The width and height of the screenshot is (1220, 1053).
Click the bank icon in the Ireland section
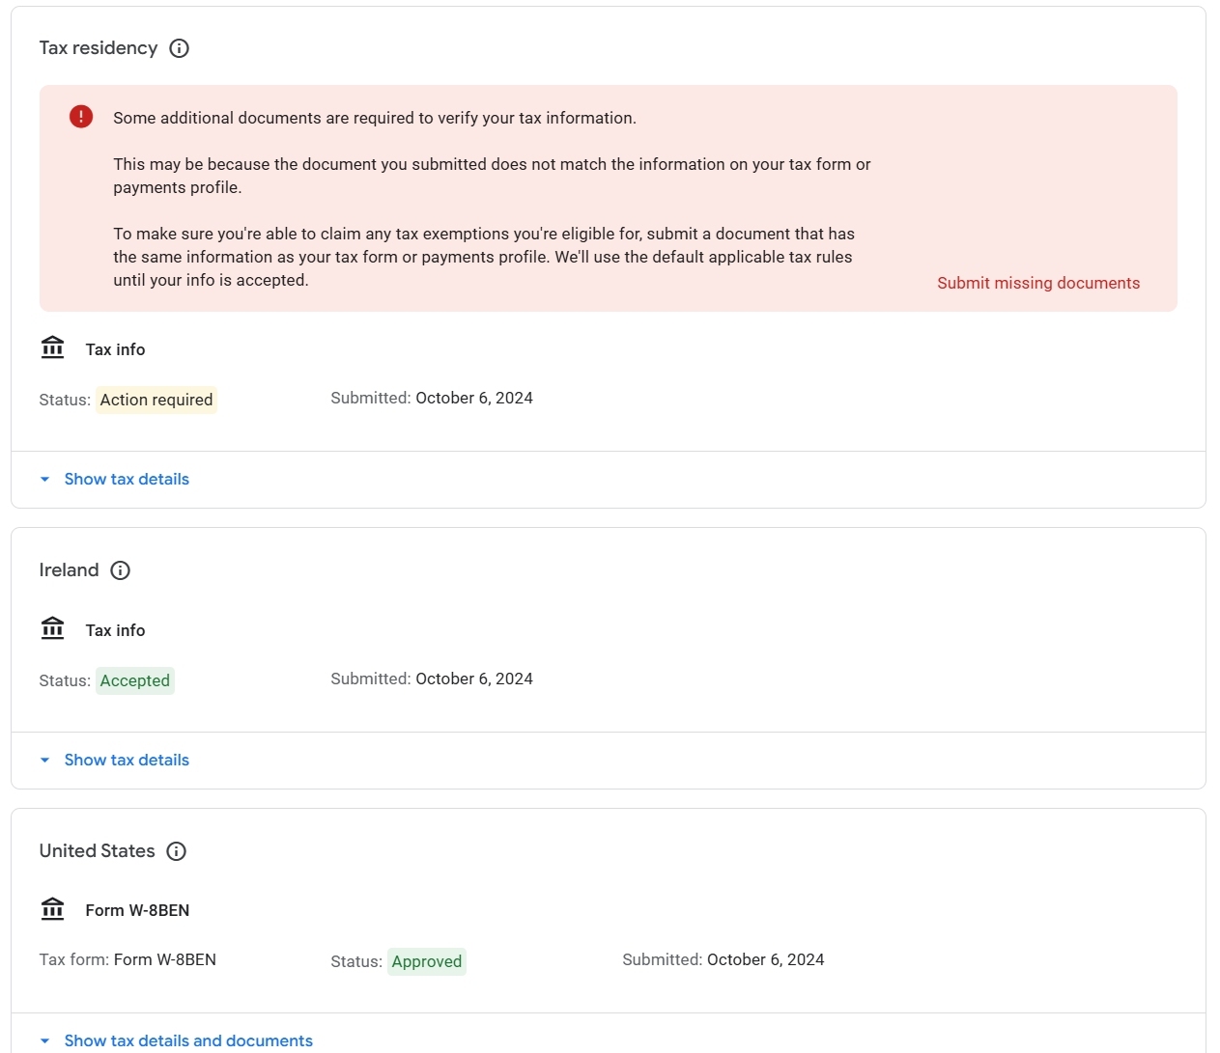[52, 629]
